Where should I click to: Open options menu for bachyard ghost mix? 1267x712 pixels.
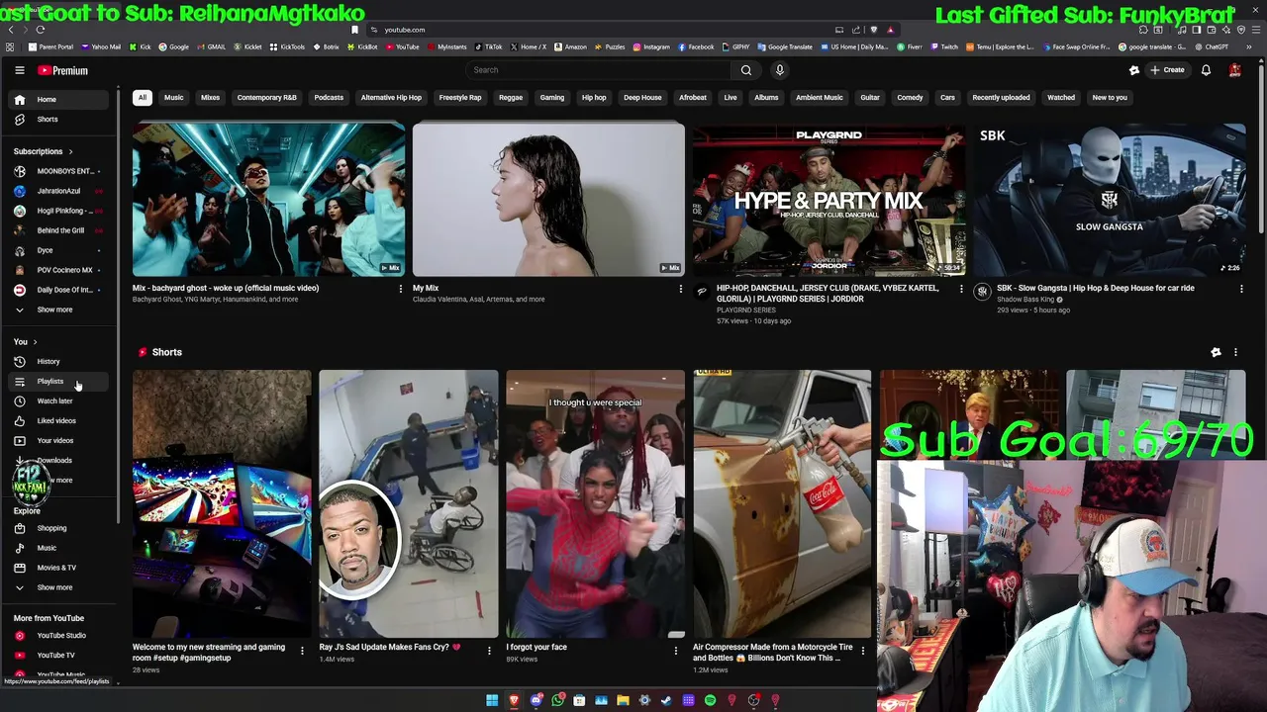[x=401, y=289]
